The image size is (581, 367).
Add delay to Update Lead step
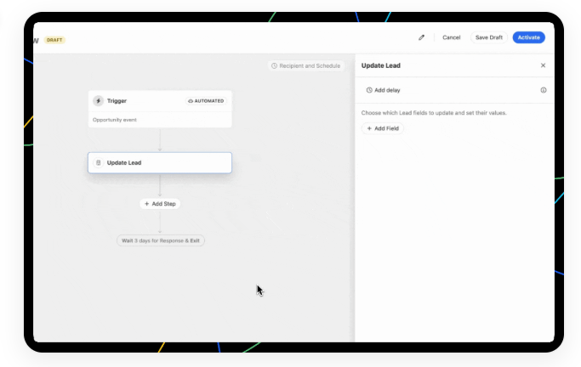(383, 90)
